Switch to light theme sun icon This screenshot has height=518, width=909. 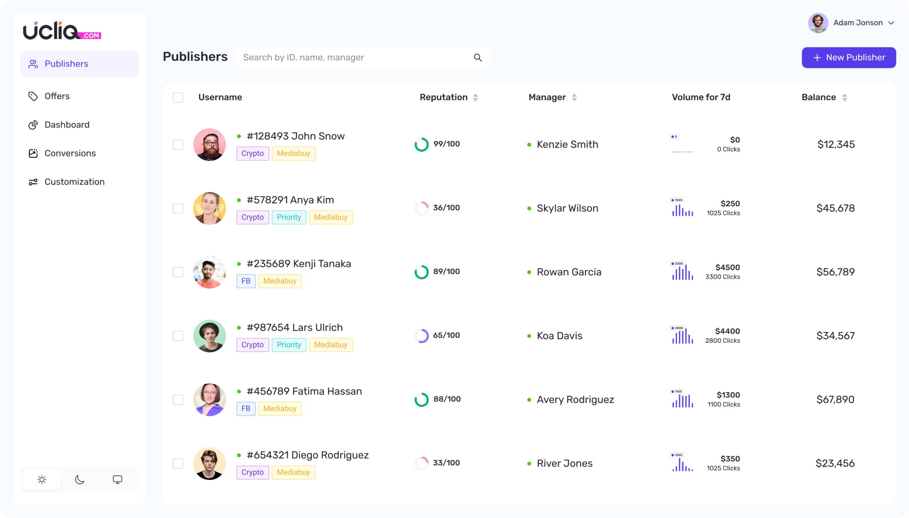pos(42,480)
